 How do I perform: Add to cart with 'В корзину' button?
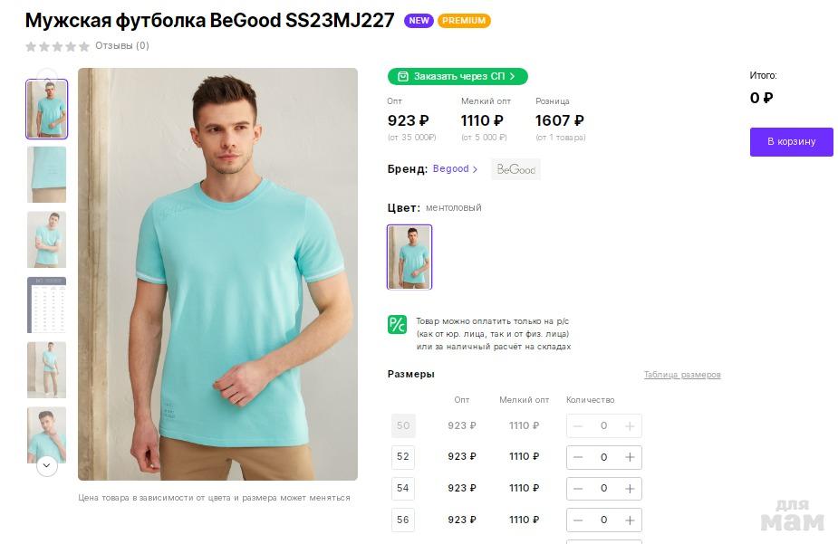point(791,142)
